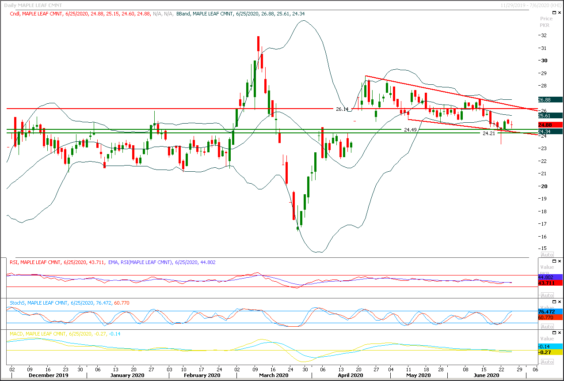
Task: Click the 'May 2020' time axis label
Action: (418, 375)
